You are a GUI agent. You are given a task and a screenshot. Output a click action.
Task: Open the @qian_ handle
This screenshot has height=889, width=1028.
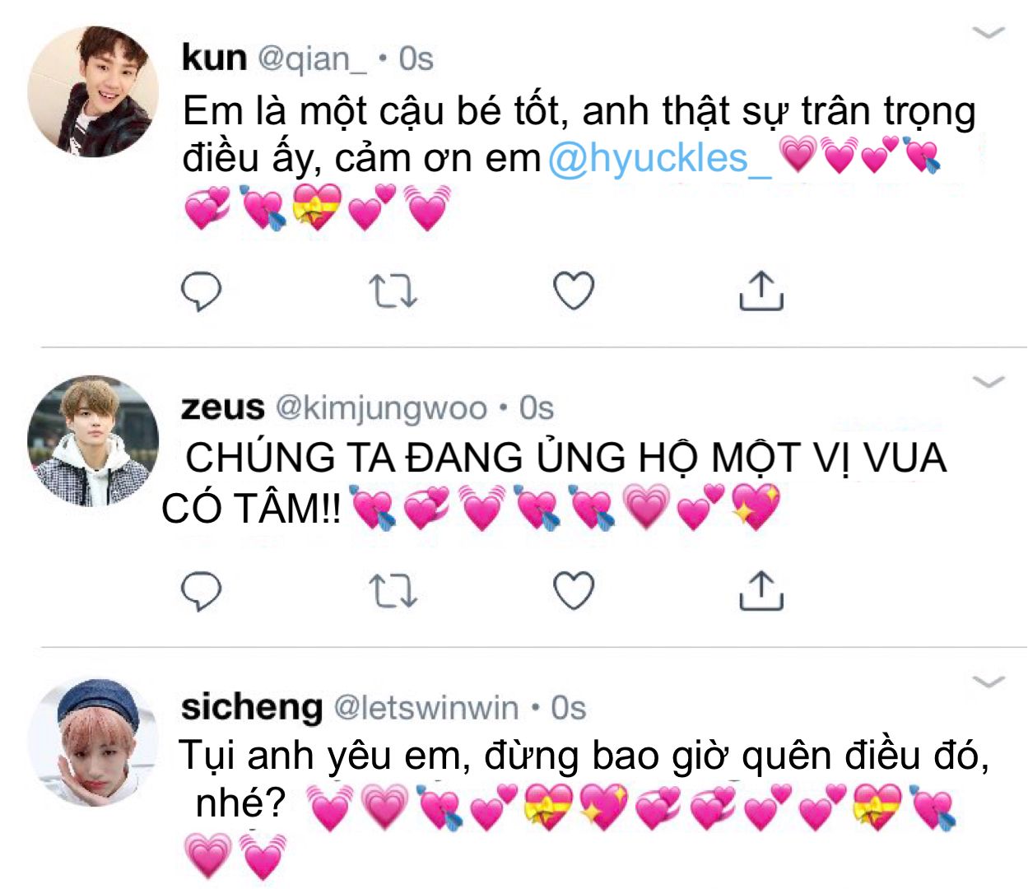click(x=313, y=59)
